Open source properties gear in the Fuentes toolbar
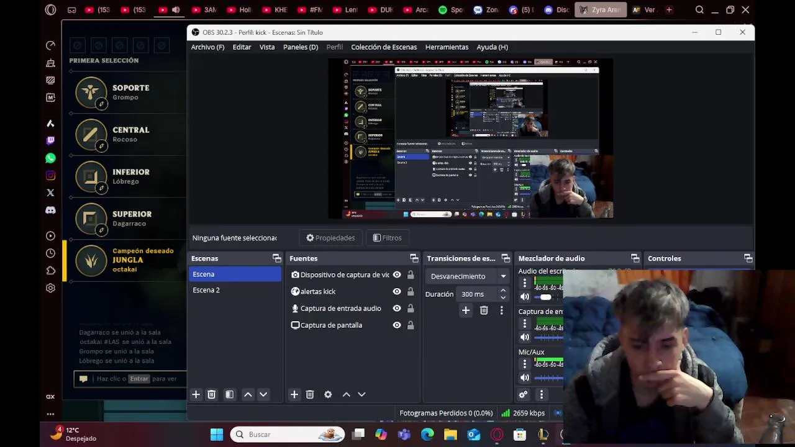This screenshot has width=795, height=447. pos(328,394)
